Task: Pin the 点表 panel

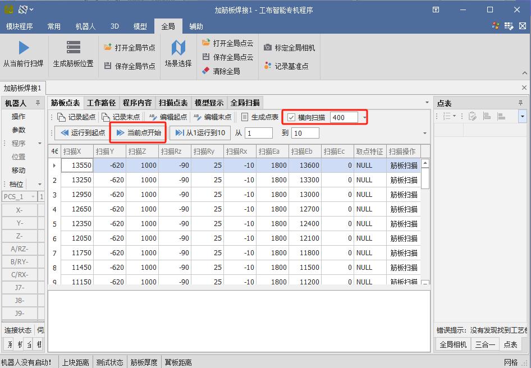Action: pyautogui.click(x=520, y=103)
